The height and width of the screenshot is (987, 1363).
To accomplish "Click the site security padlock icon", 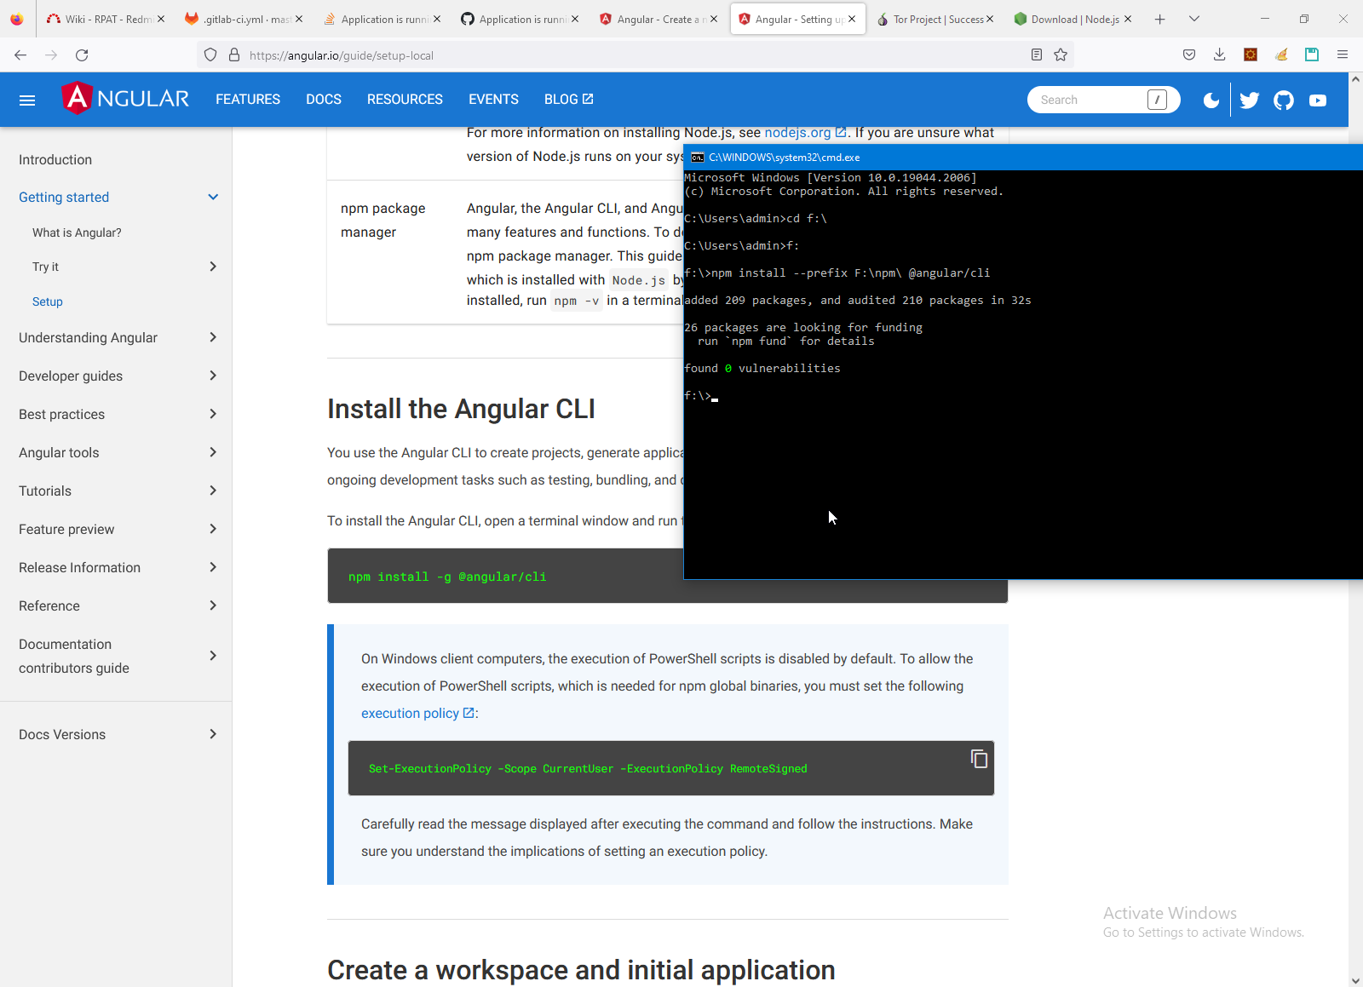I will pyautogui.click(x=234, y=55).
